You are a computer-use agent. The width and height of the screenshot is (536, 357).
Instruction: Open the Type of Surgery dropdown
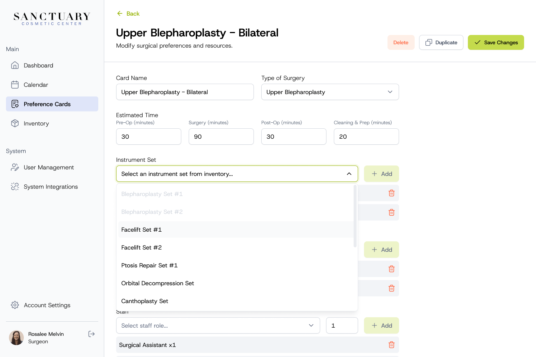[330, 92]
